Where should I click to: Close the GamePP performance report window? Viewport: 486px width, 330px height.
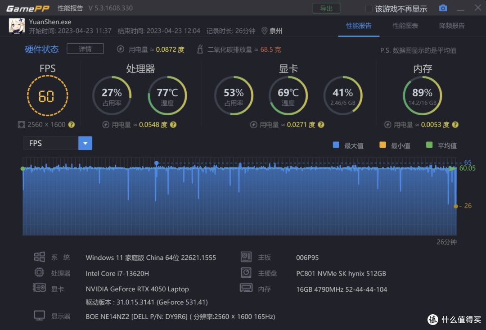point(477,8)
